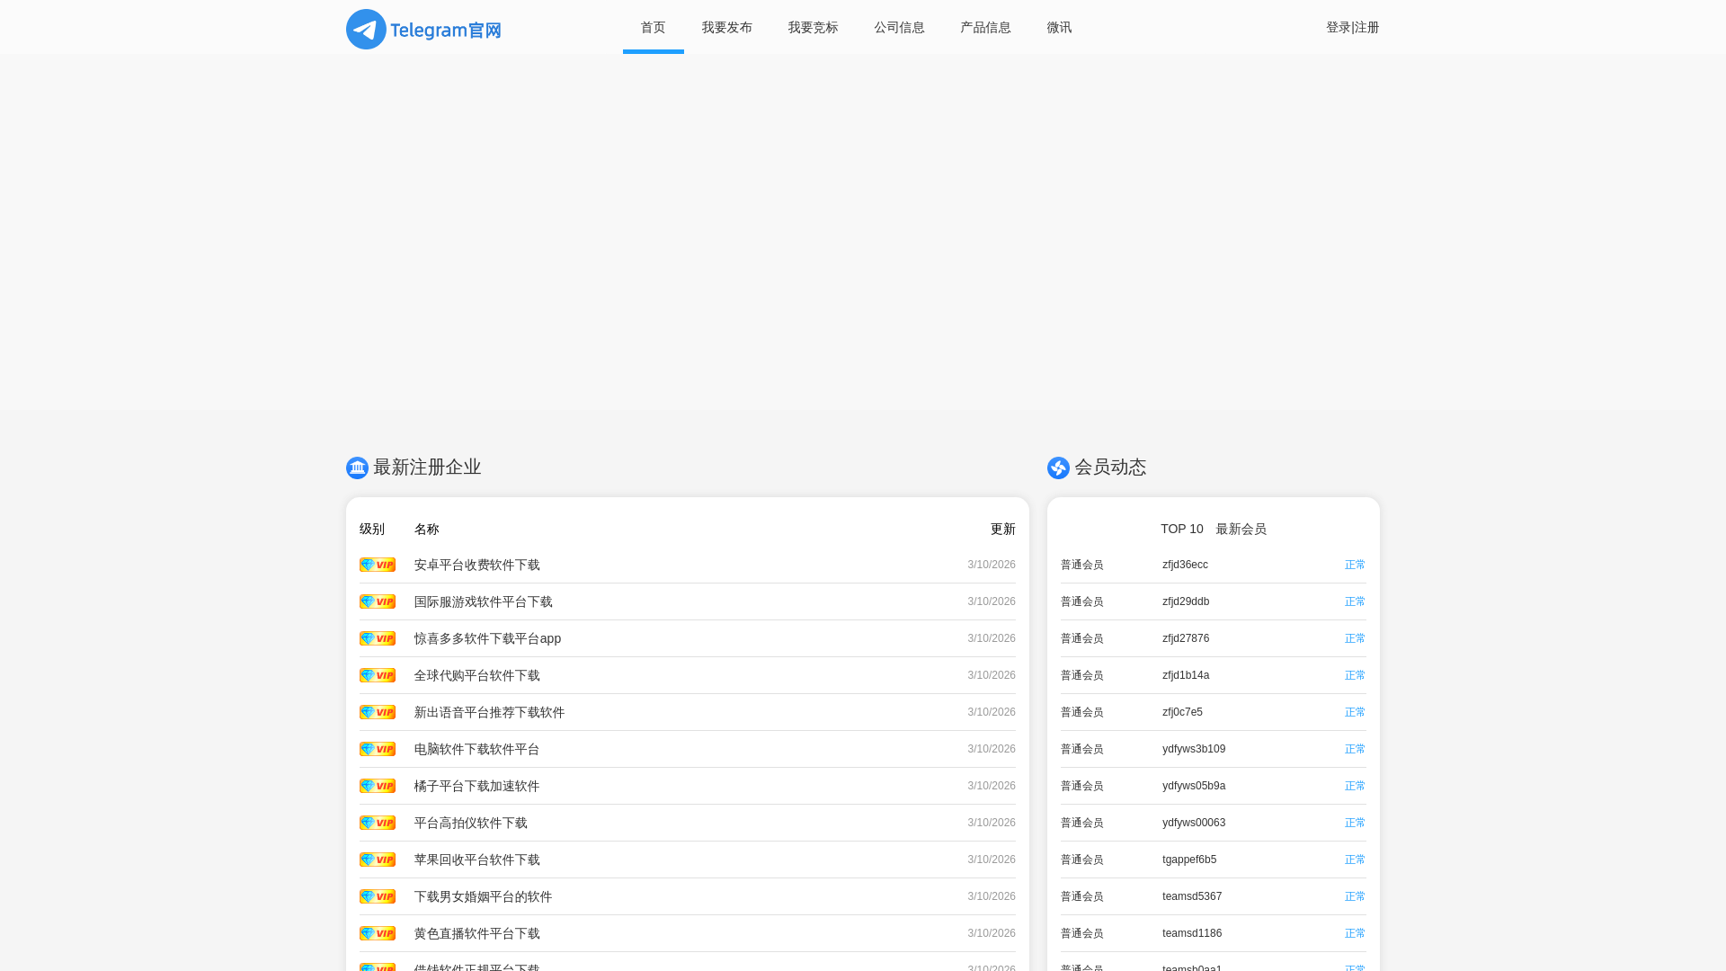The height and width of the screenshot is (971, 1726).
Task: Open the 我要发布 menu item
Action: tap(727, 27)
